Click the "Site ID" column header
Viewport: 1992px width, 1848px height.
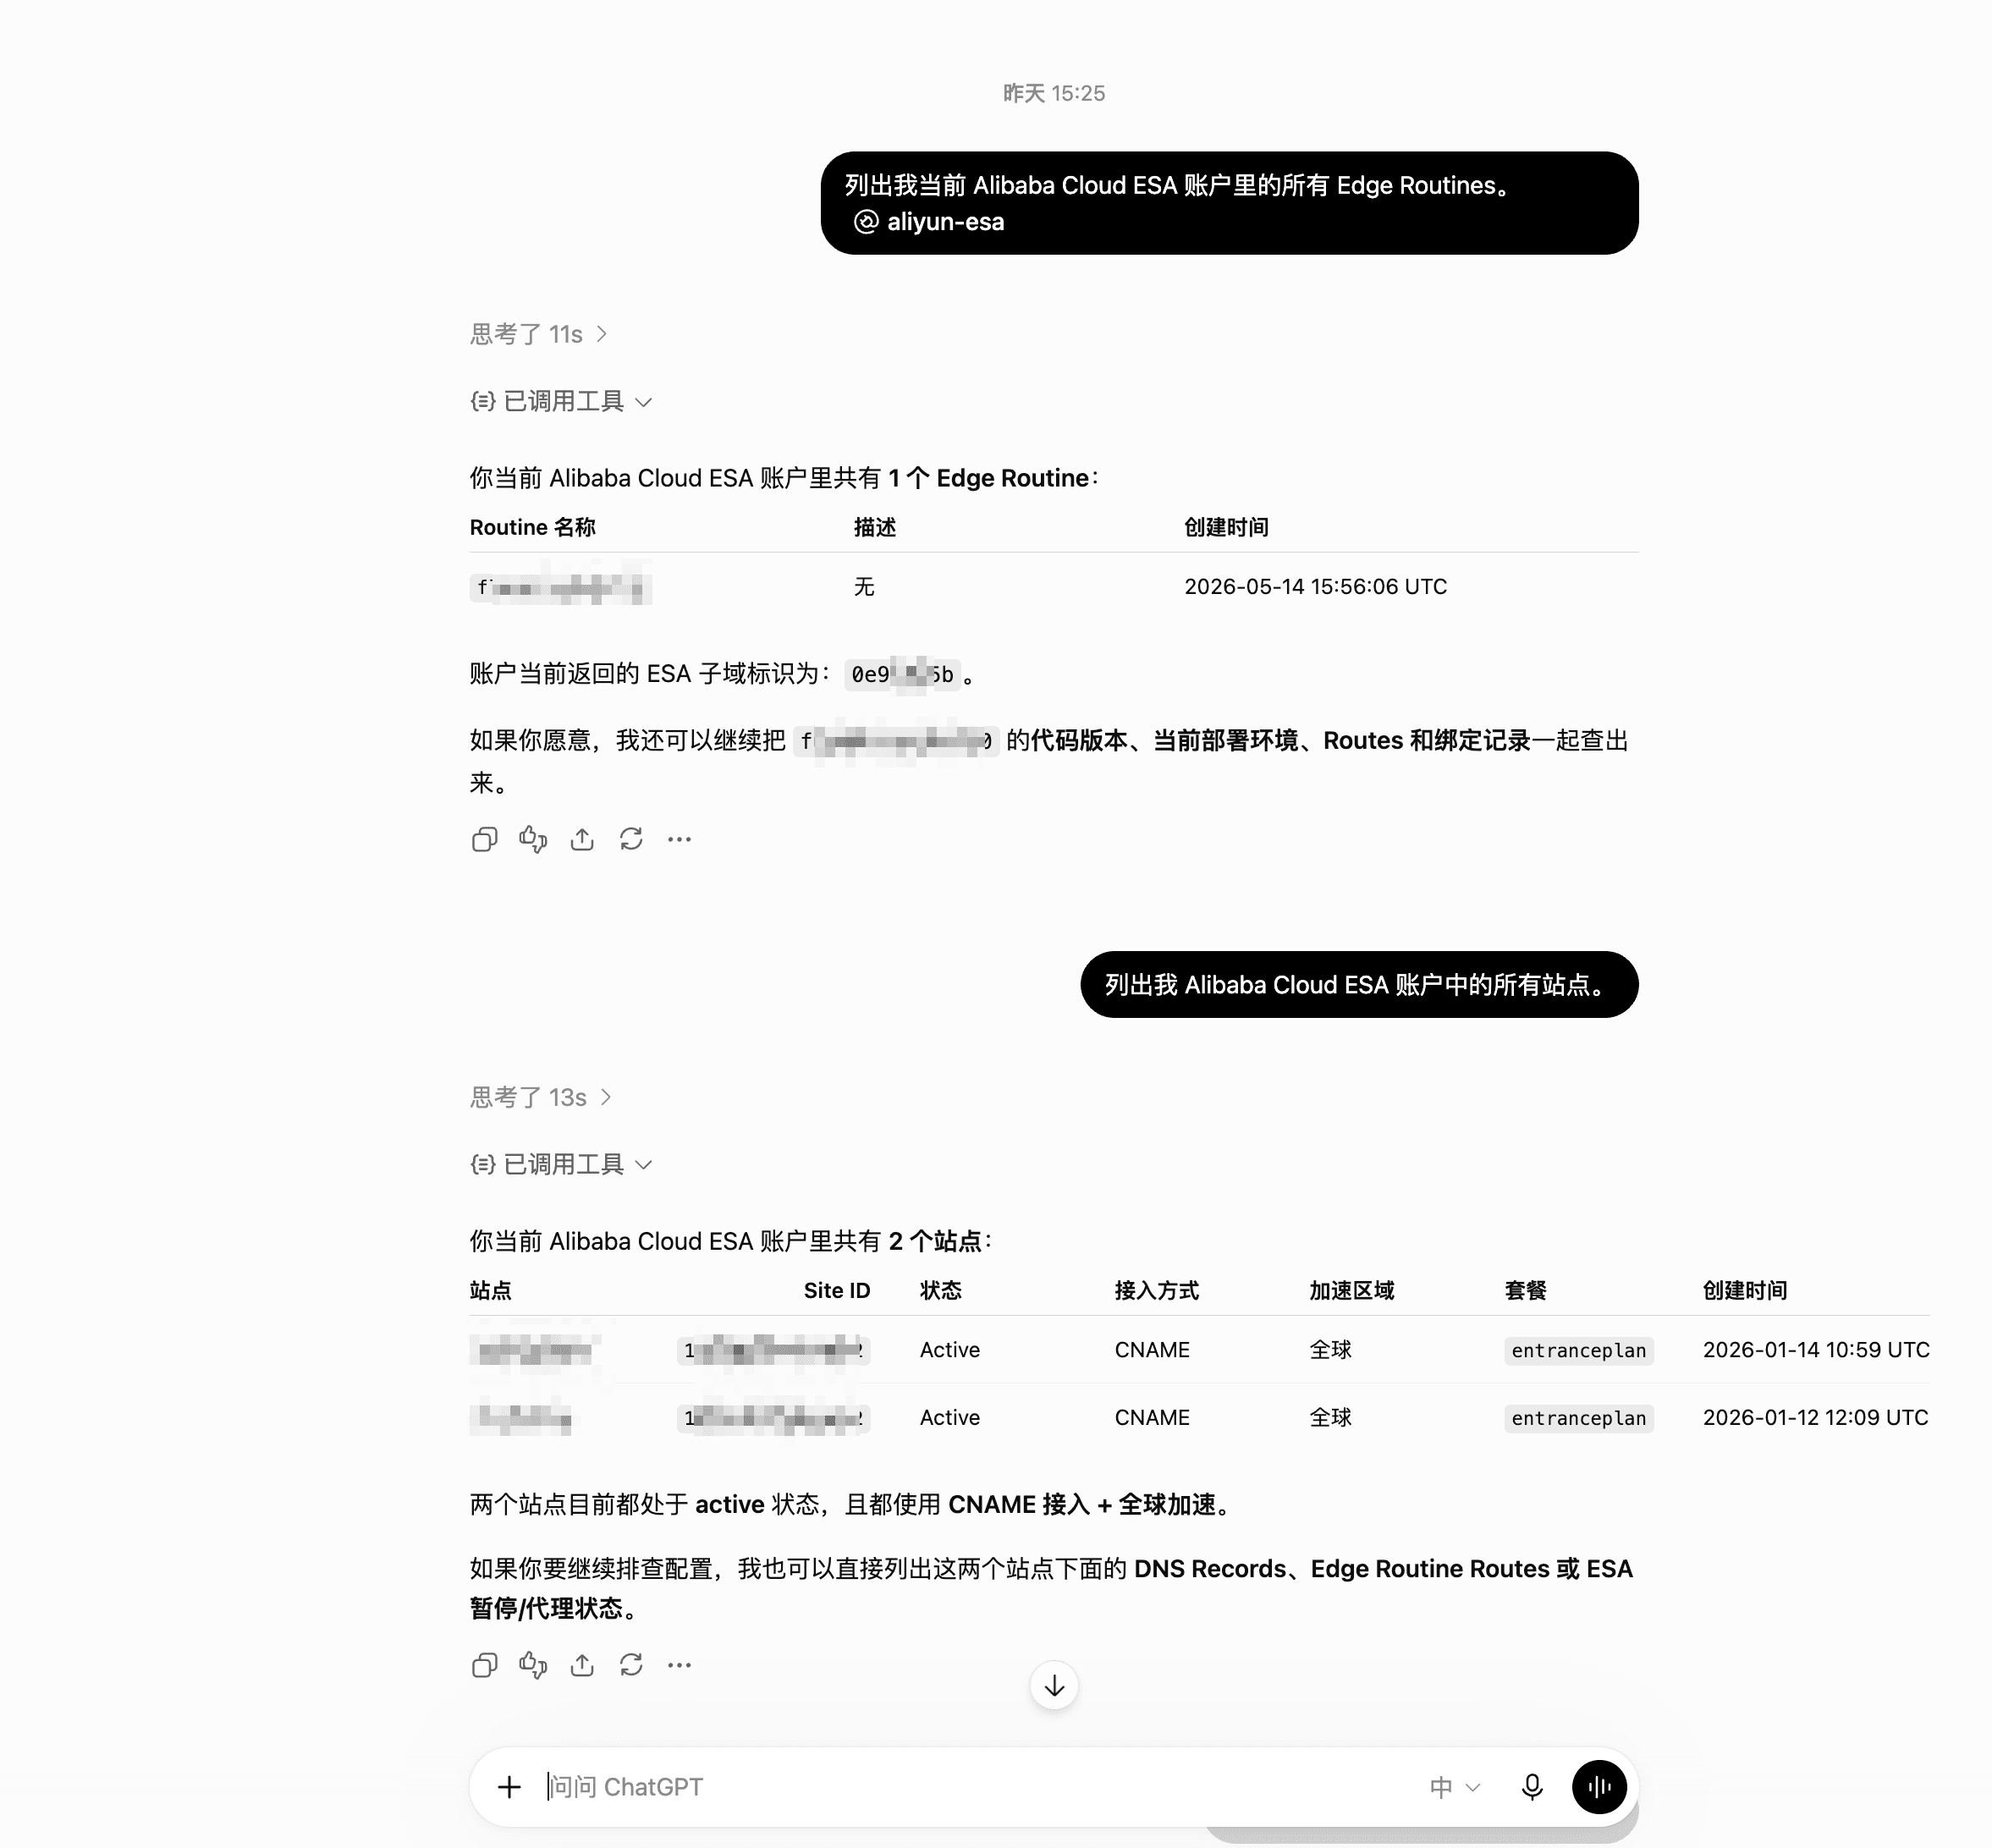click(x=837, y=1290)
